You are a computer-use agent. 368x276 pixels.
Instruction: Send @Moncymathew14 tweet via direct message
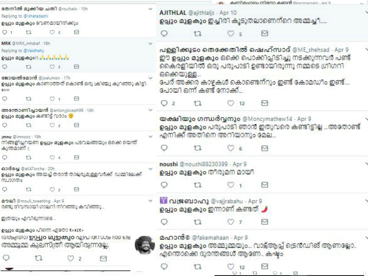click(x=265, y=148)
